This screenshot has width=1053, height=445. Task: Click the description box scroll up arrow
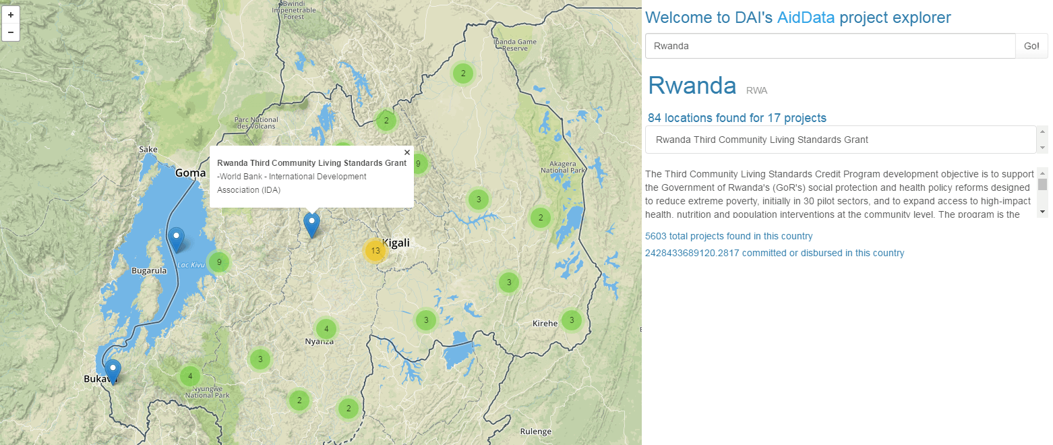[1043, 172]
